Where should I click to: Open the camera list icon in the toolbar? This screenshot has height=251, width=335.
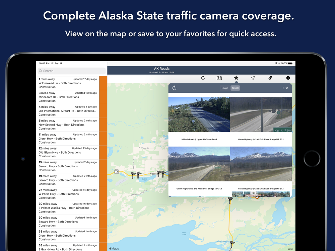coord(219,78)
